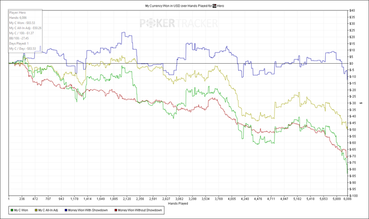Image resolution: width=369 pixels, height=219 pixels.
Task: Click the y-axis label '$-75'
Action: [353, 163]
